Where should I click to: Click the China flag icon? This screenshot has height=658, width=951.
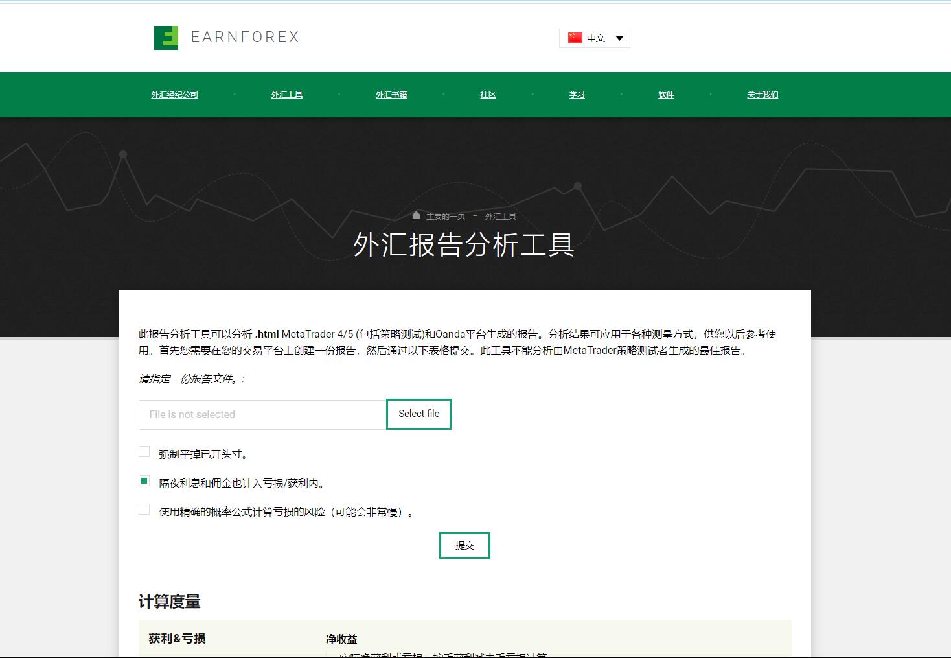point(575,38)
